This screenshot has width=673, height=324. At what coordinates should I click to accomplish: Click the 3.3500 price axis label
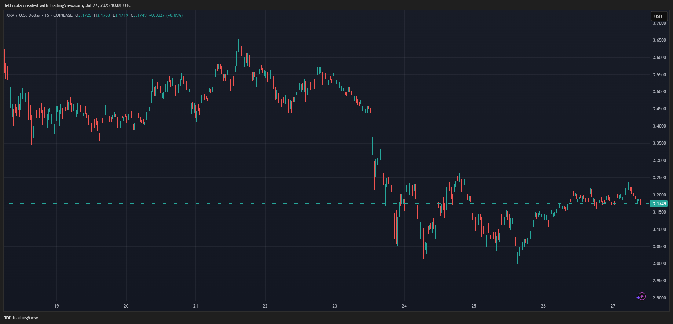[659, 143]
